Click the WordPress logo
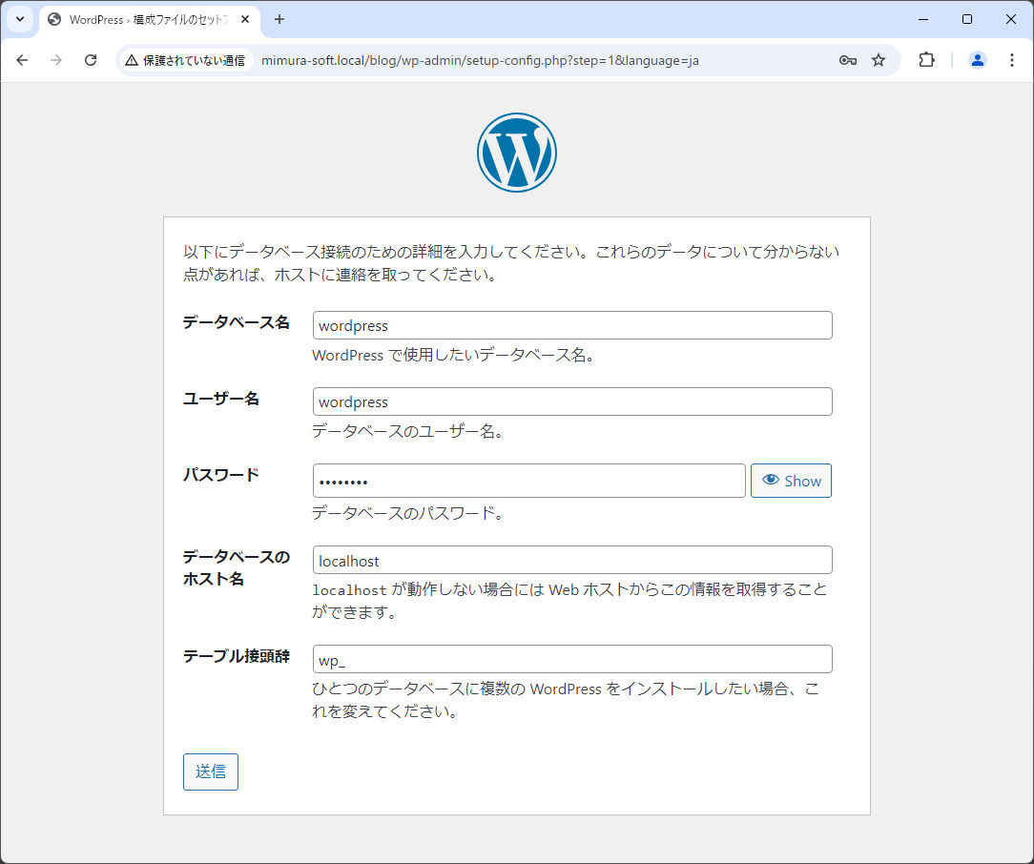Viewport: 1034px width, 864px height. [x=516, y=152]
